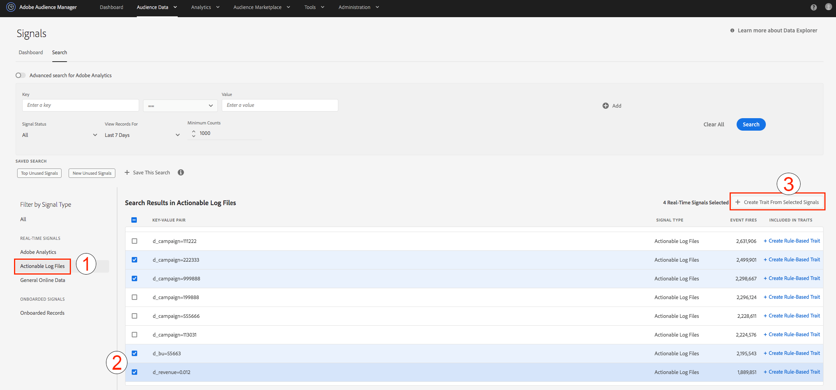Uncheck the d_campaign=222333 row checkbox
The width and height of the screenshot is (836, 390).
[x=134, y=260]
